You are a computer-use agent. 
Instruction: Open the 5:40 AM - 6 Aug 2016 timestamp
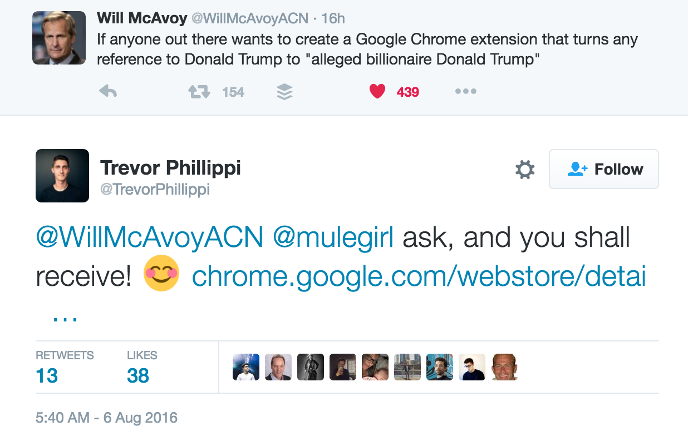[x=106, y=418]
